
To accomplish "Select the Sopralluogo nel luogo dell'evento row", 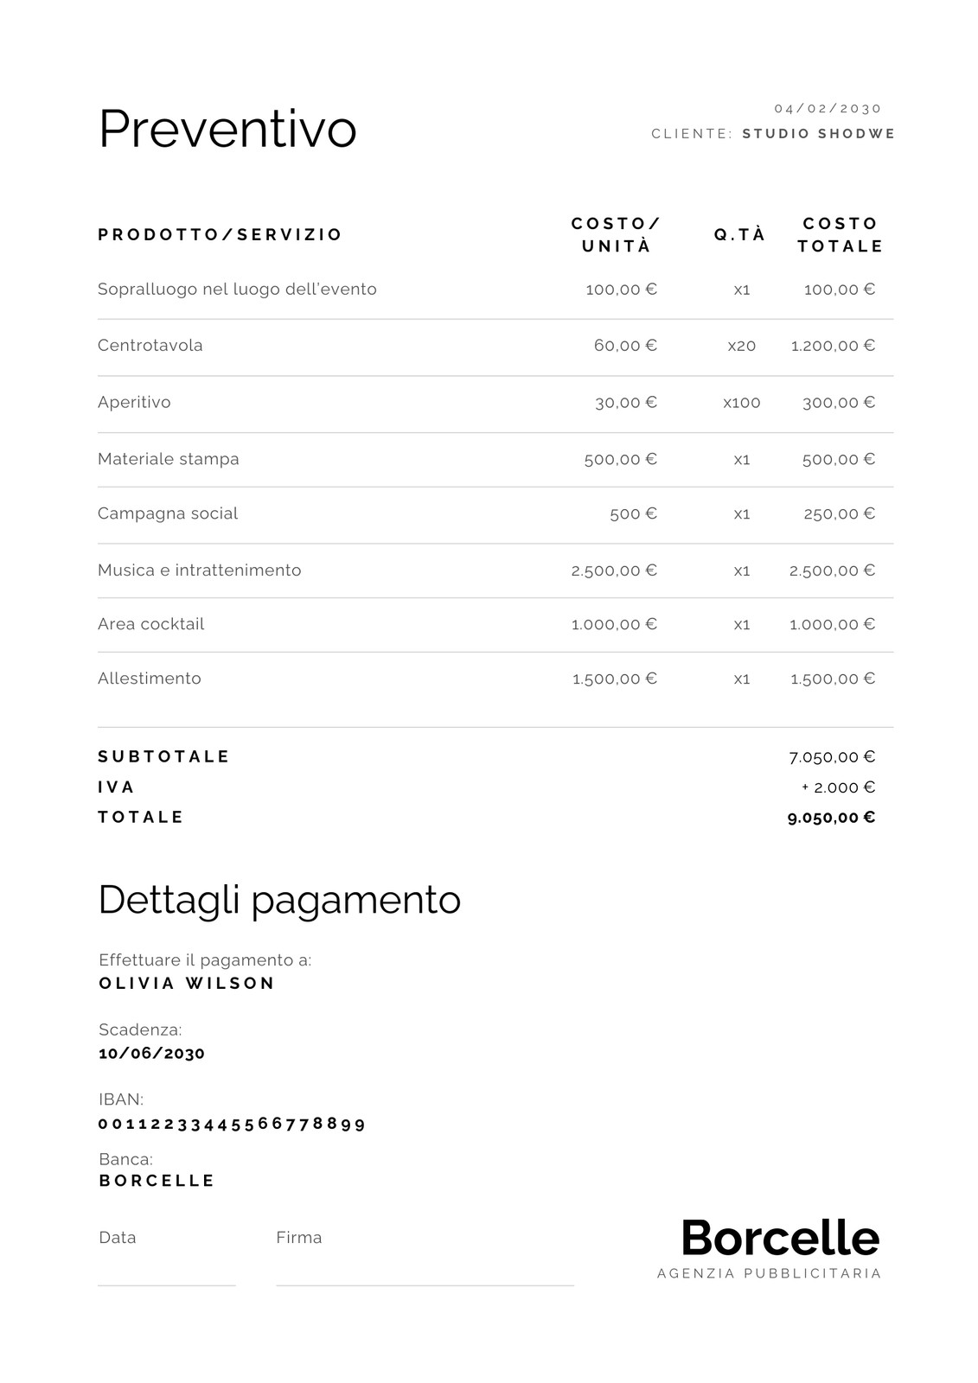I will (x=495, y=290).
